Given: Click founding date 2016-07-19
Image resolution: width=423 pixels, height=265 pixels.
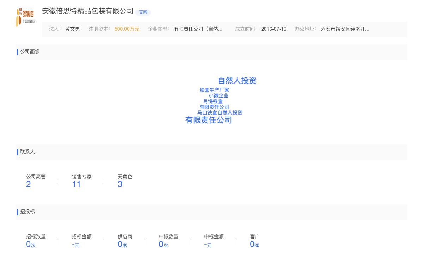Looking at the screenshot, I should tap(274, 29).
